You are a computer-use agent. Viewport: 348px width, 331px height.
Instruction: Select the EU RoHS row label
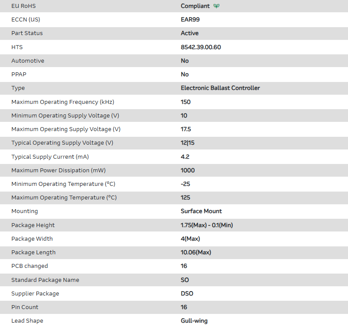(24, 6)
